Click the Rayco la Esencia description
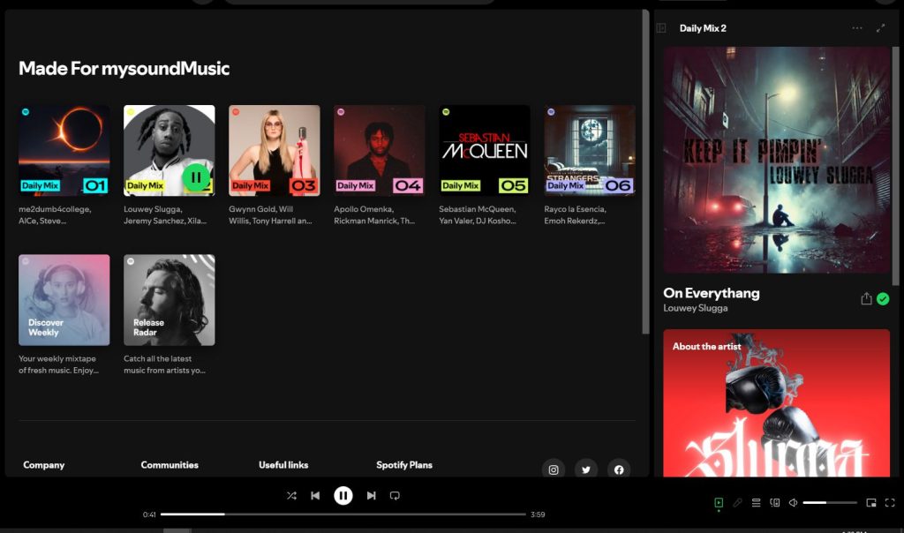Viewport: 904px width, 533px height. pyautogui.click(x=576, y=215)
